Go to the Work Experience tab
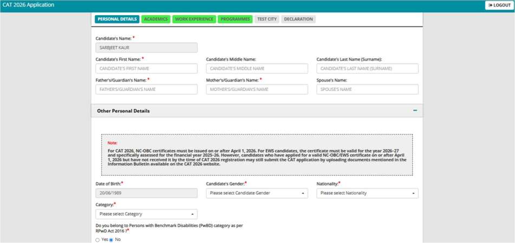 click(194, 19)
